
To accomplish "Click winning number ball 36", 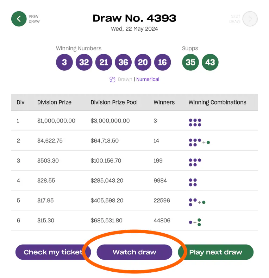I will [x=123, y=62].
